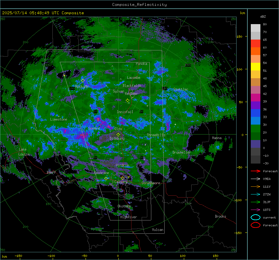Click the ThreeHills city label
Image resolution: width=279 pixels, height=260 pixels.
(156, 135)
